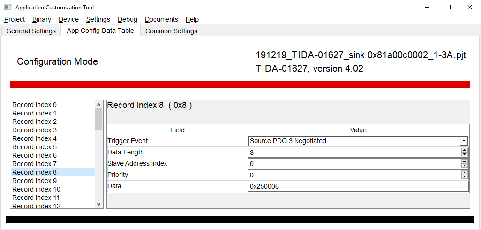Select Record index 7 in list
481x230 pixels.
[x=53, y=164]
